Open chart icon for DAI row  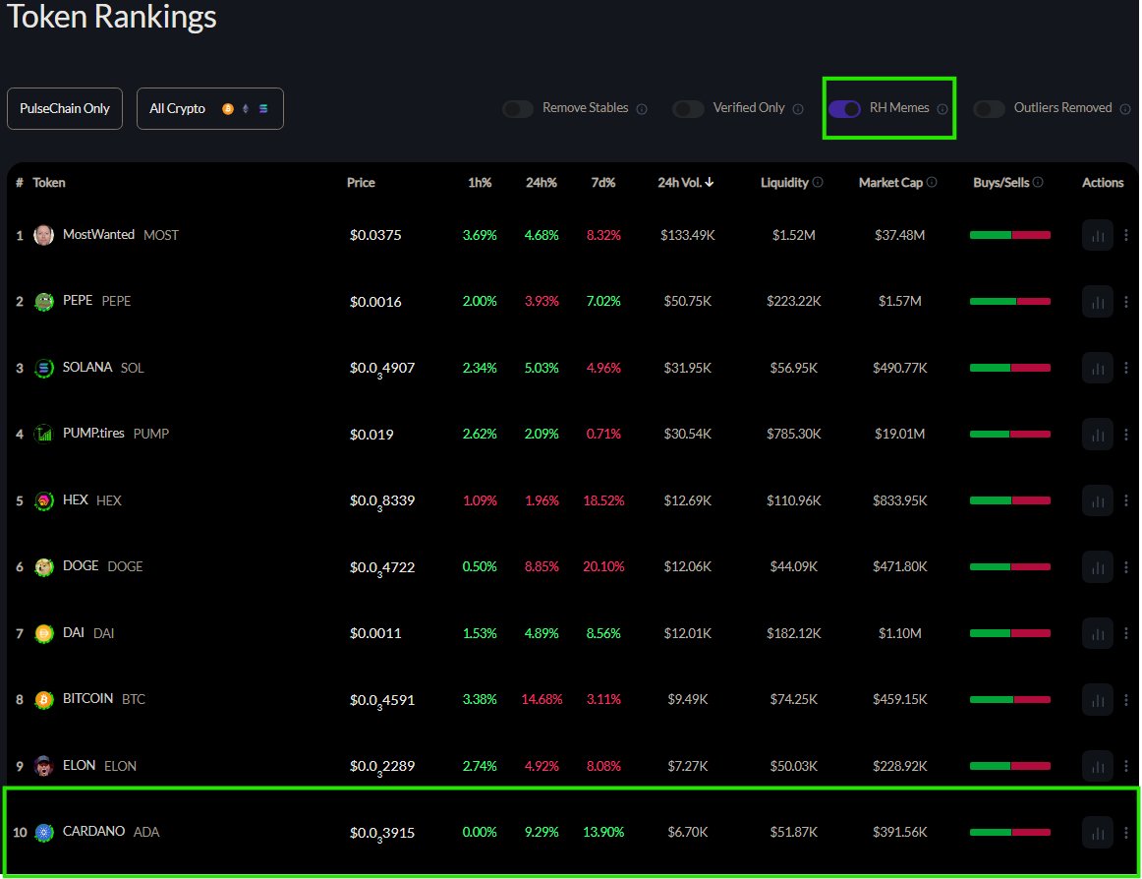pyautogui.click(x=1097, y=633)
